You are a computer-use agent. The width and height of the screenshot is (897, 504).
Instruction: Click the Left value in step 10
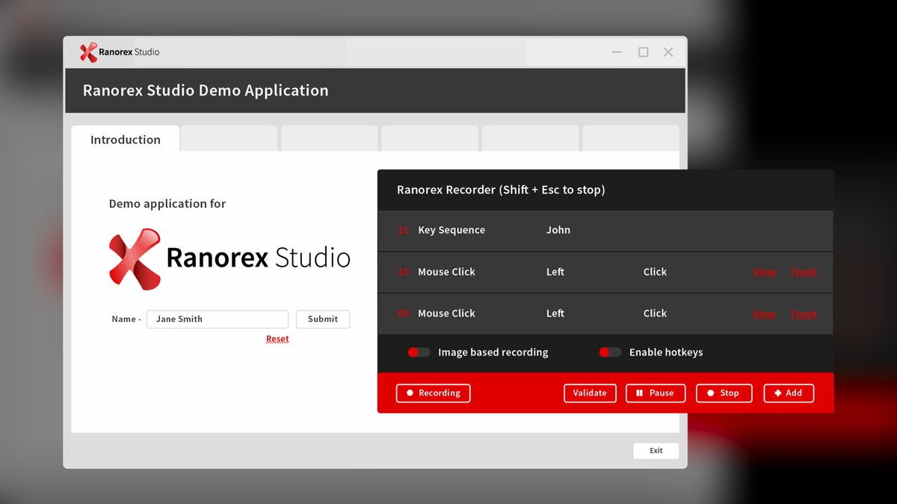click(555, 272)
